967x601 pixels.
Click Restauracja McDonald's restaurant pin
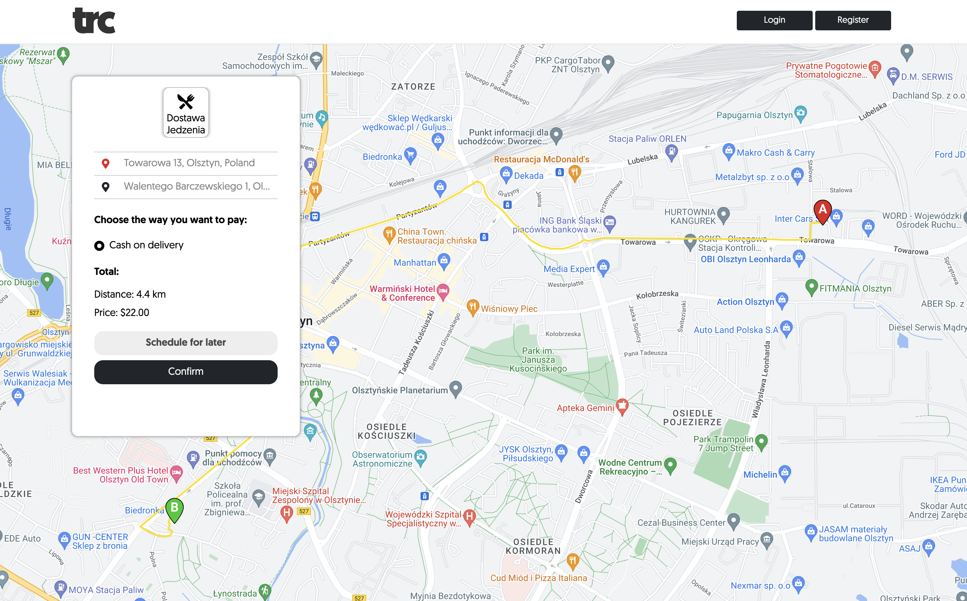click(x=574, y=173)
